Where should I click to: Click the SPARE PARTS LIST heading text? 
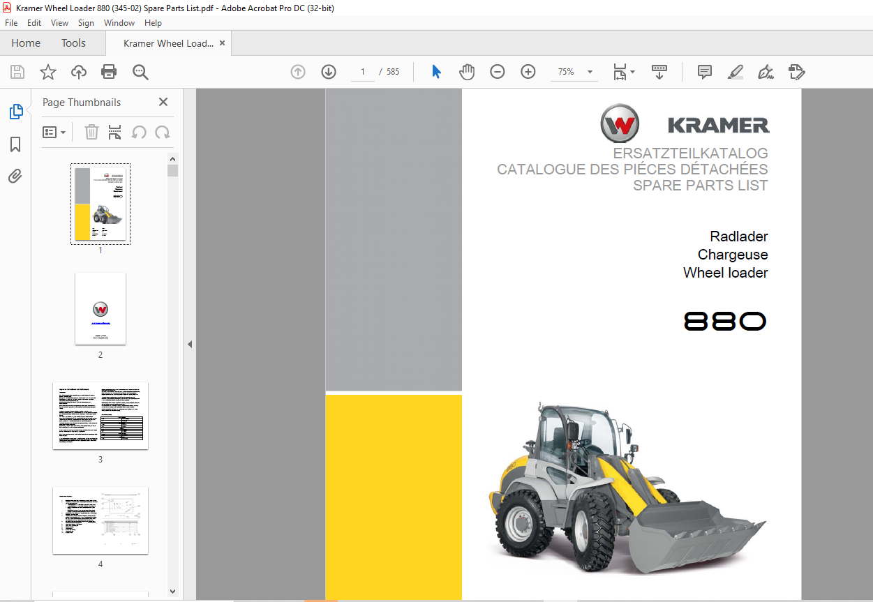pyautogui.click(x=700, y=186)
